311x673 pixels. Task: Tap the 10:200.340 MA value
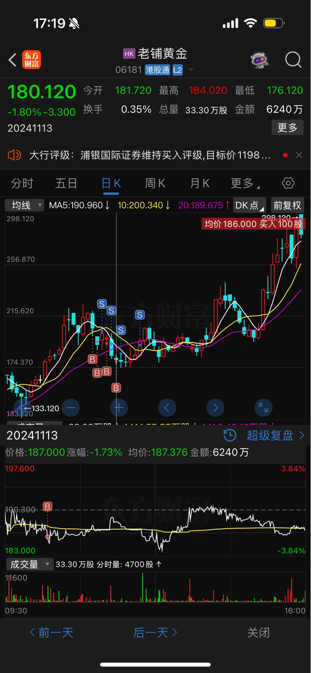[x=144, y=205]
